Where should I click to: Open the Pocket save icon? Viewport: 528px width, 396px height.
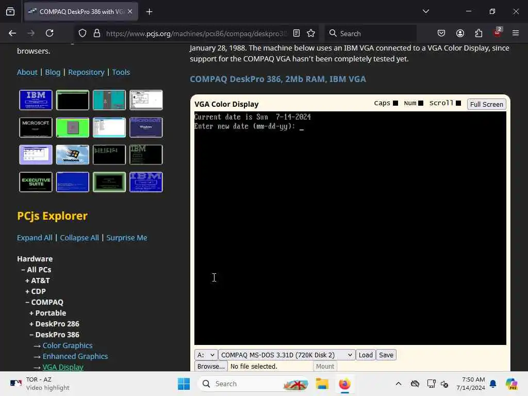tap(441, 33)
